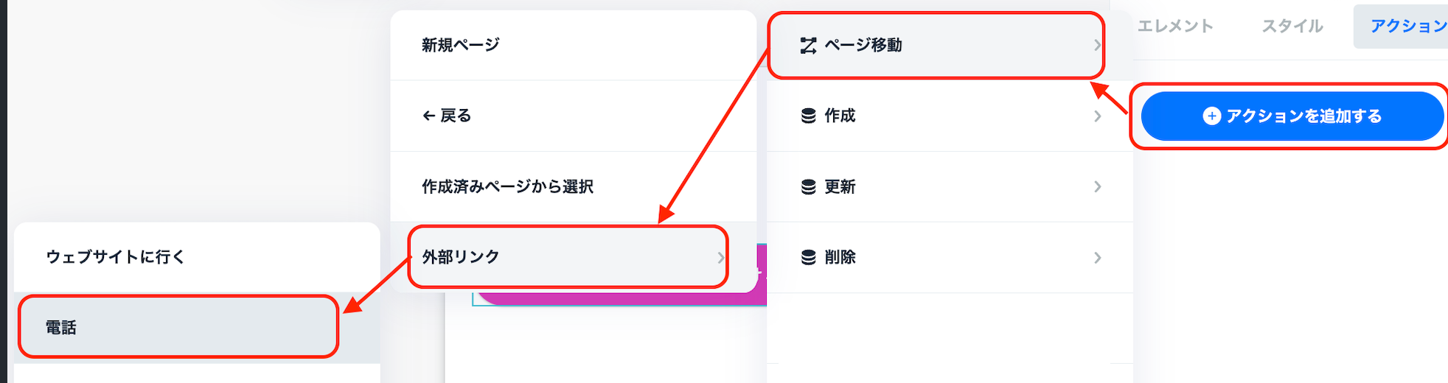The image size is (1448, 383).
Task: Expand the 作成 submenu chevron
Action: click(1097, 116)
